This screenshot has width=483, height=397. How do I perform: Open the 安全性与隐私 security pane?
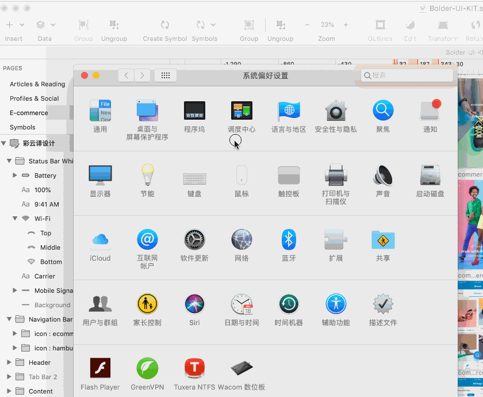click(335, 110)
